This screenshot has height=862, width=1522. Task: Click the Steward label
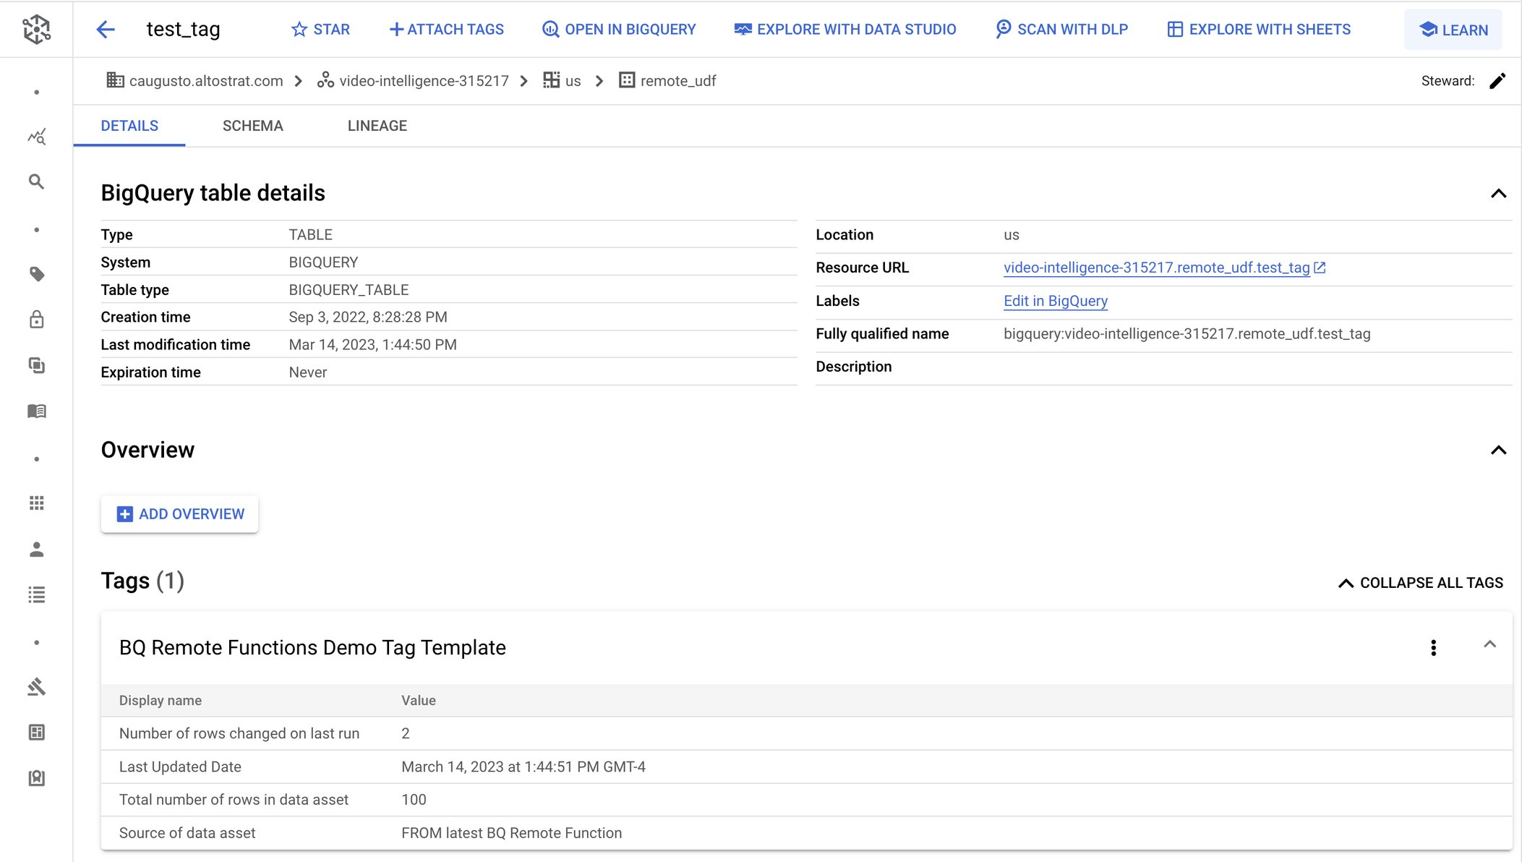point(1448,81)
